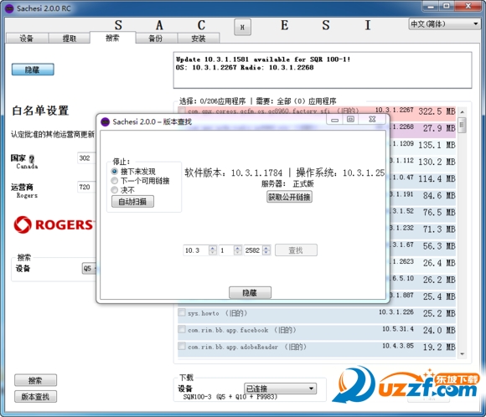The height and width of the screenshot is (417, 486).
Task: Click into the 10.3 version field
Action: coord(196,250)
